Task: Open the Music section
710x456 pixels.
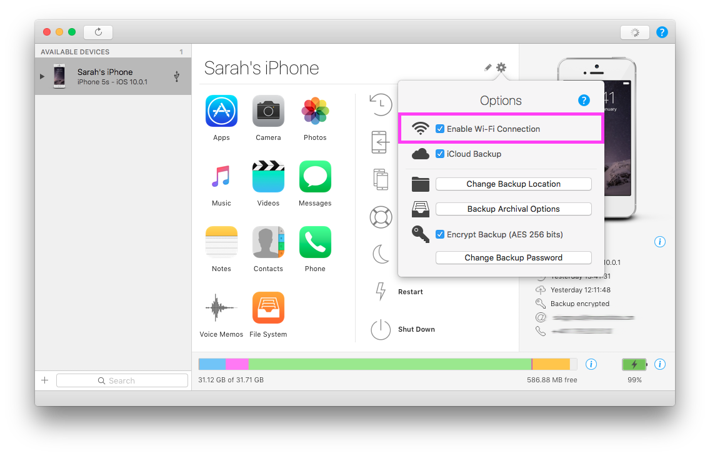Action: [x=221, y=176]
